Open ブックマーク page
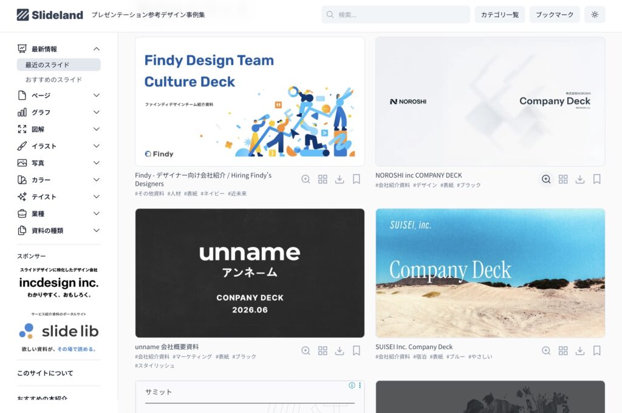 [x=555, y=15]
